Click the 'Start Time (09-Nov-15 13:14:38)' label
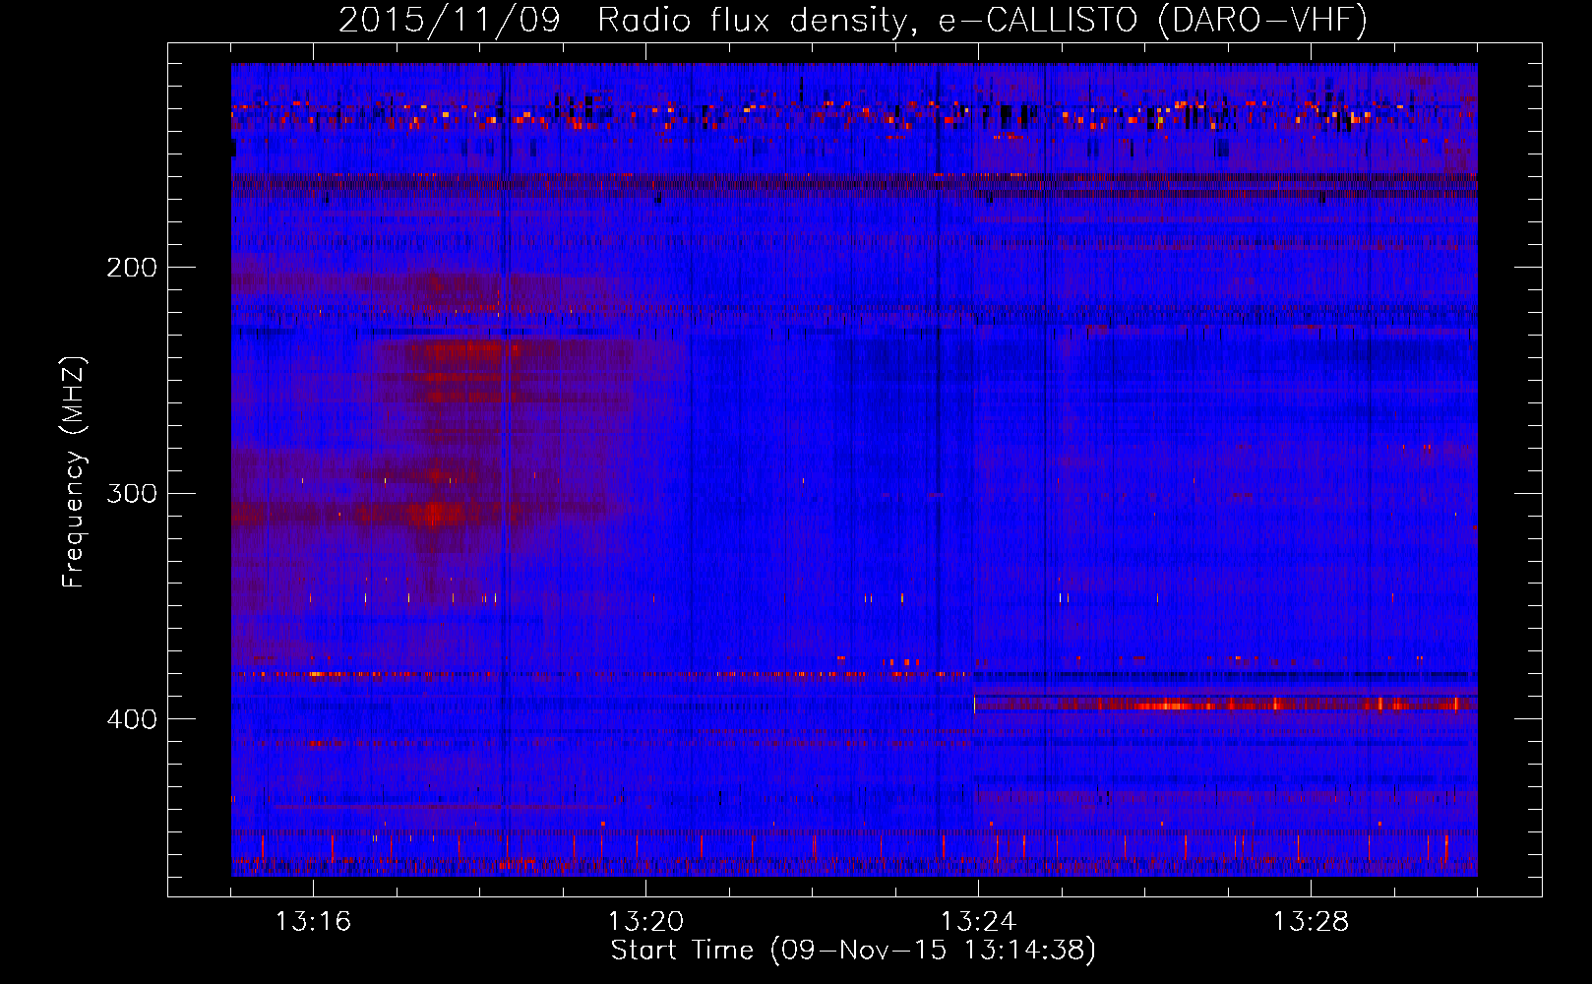The image size is (1592, 984). pyautogui.click(x=853, y=951)
